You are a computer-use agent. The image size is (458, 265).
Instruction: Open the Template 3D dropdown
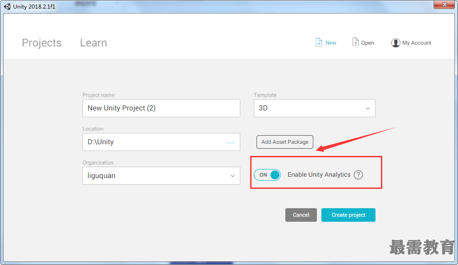(314, 108)
